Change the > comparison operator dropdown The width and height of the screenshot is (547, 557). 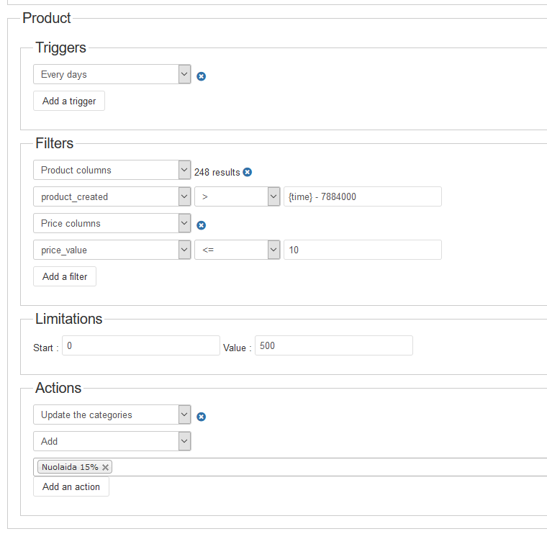tap(237, 196)
